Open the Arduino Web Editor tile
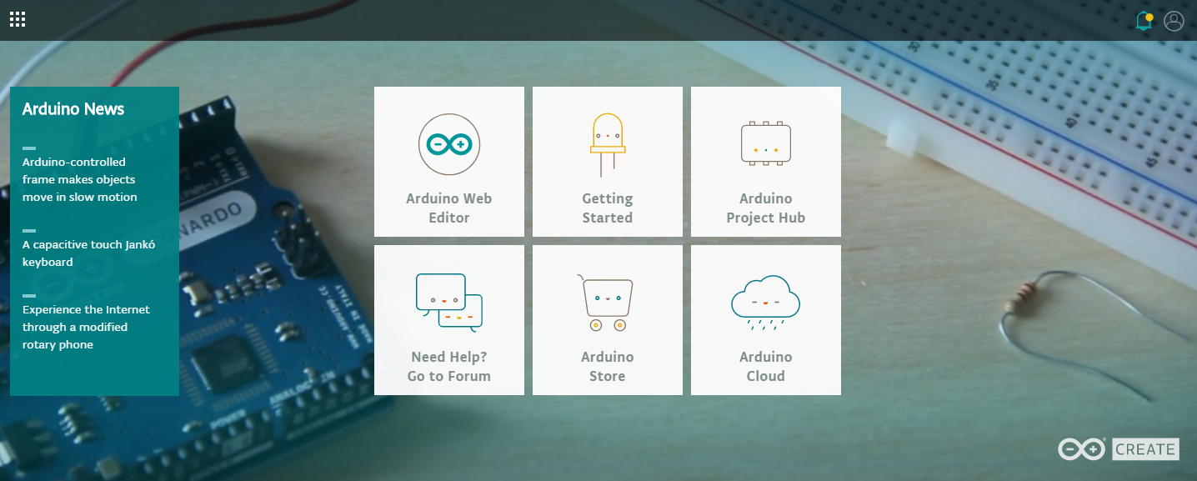The image size is (1197, 481). point(449,161)
